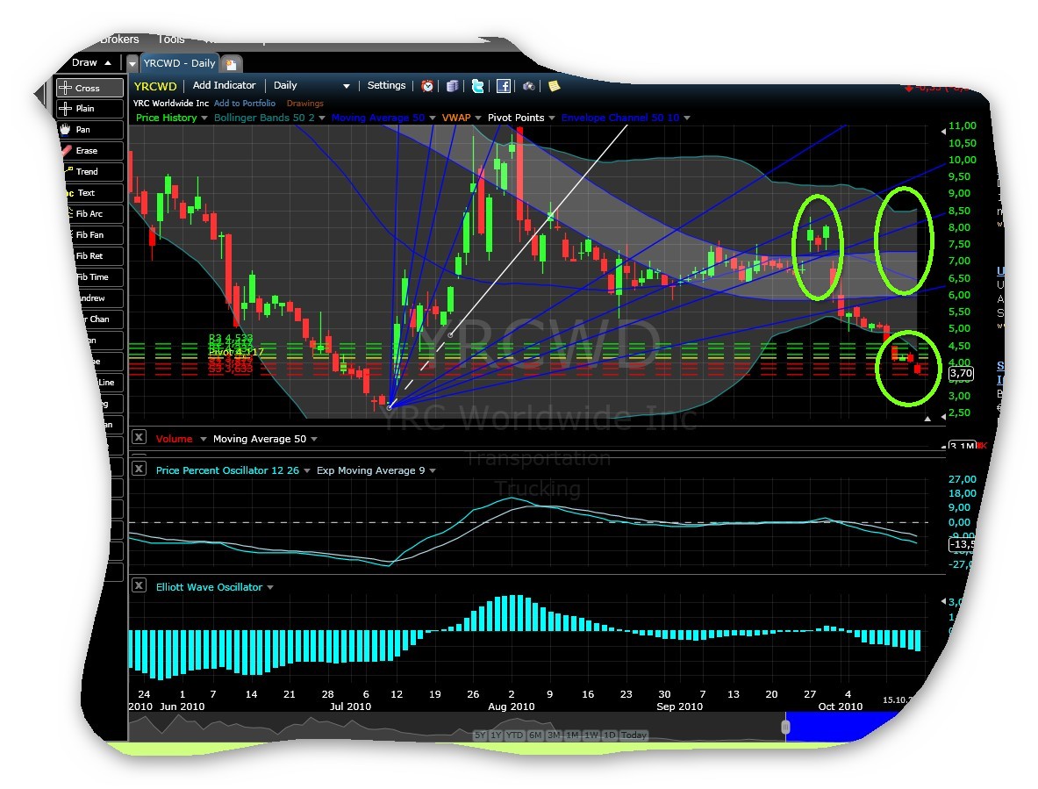Set chart range to 3M

[554, 735]
